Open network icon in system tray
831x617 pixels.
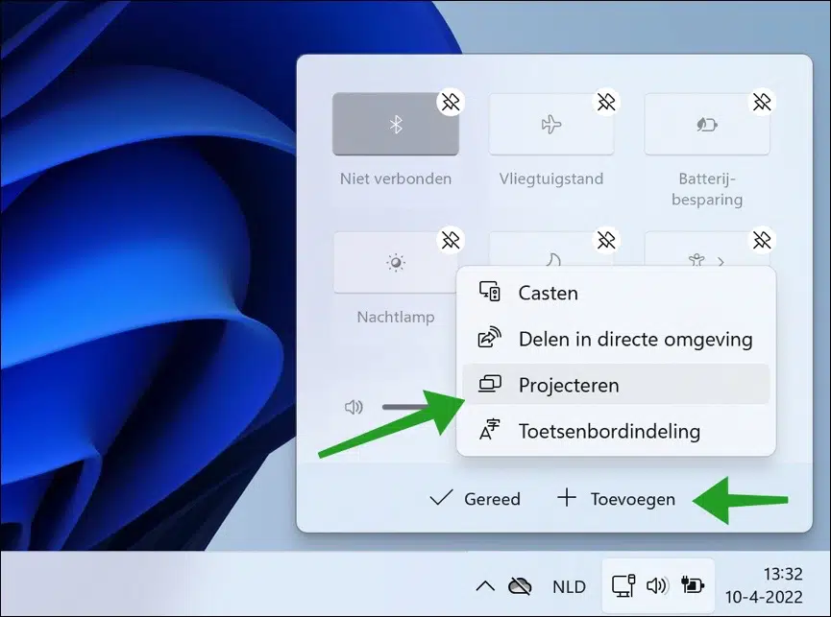coord(623,585)
